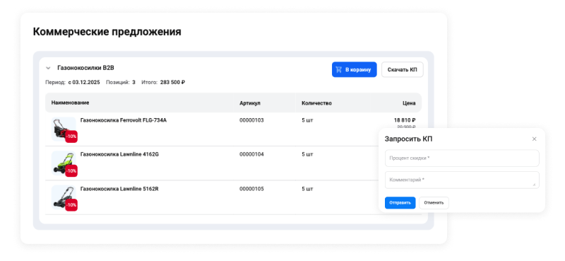The image size is (565, 261).
Task: Open the Lawnline 5162R mower thumbnail
Action: tap(64, 197)
